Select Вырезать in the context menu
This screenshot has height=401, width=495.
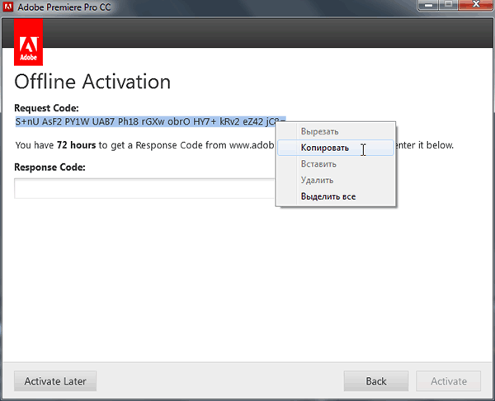[336, 131]
